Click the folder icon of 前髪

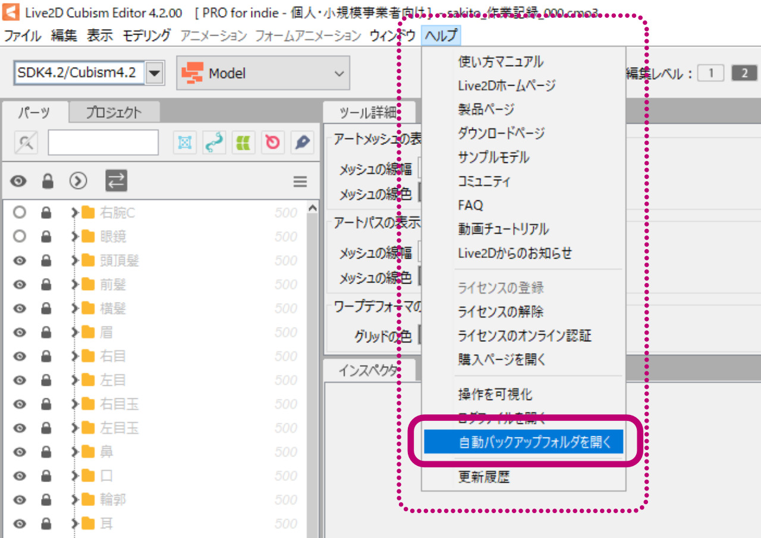[88, 285]
